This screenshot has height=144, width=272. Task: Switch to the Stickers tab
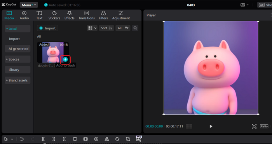[54, 15]
